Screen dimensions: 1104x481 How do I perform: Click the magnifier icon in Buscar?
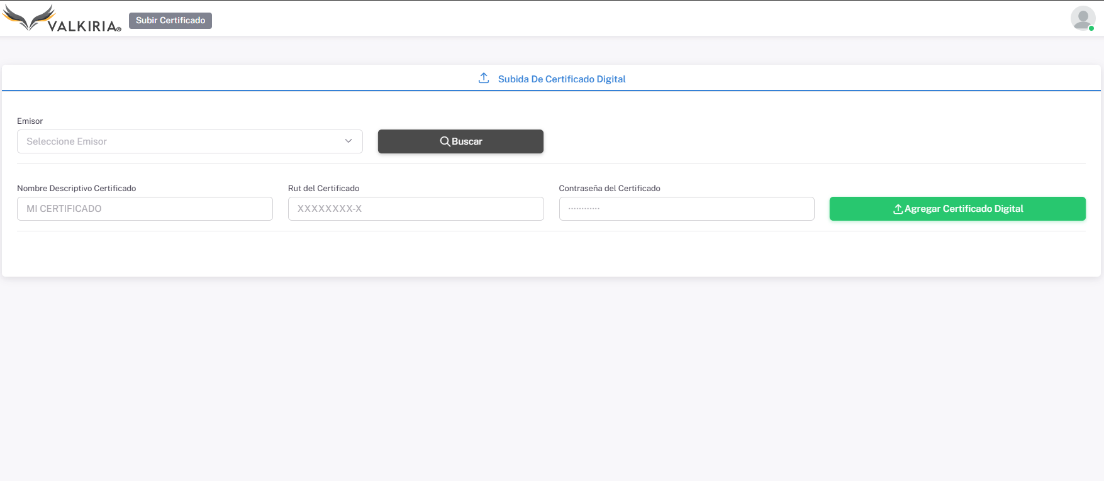(445, 141)
